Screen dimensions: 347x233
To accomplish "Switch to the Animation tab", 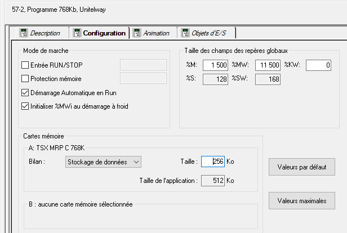I will [156, 33].
